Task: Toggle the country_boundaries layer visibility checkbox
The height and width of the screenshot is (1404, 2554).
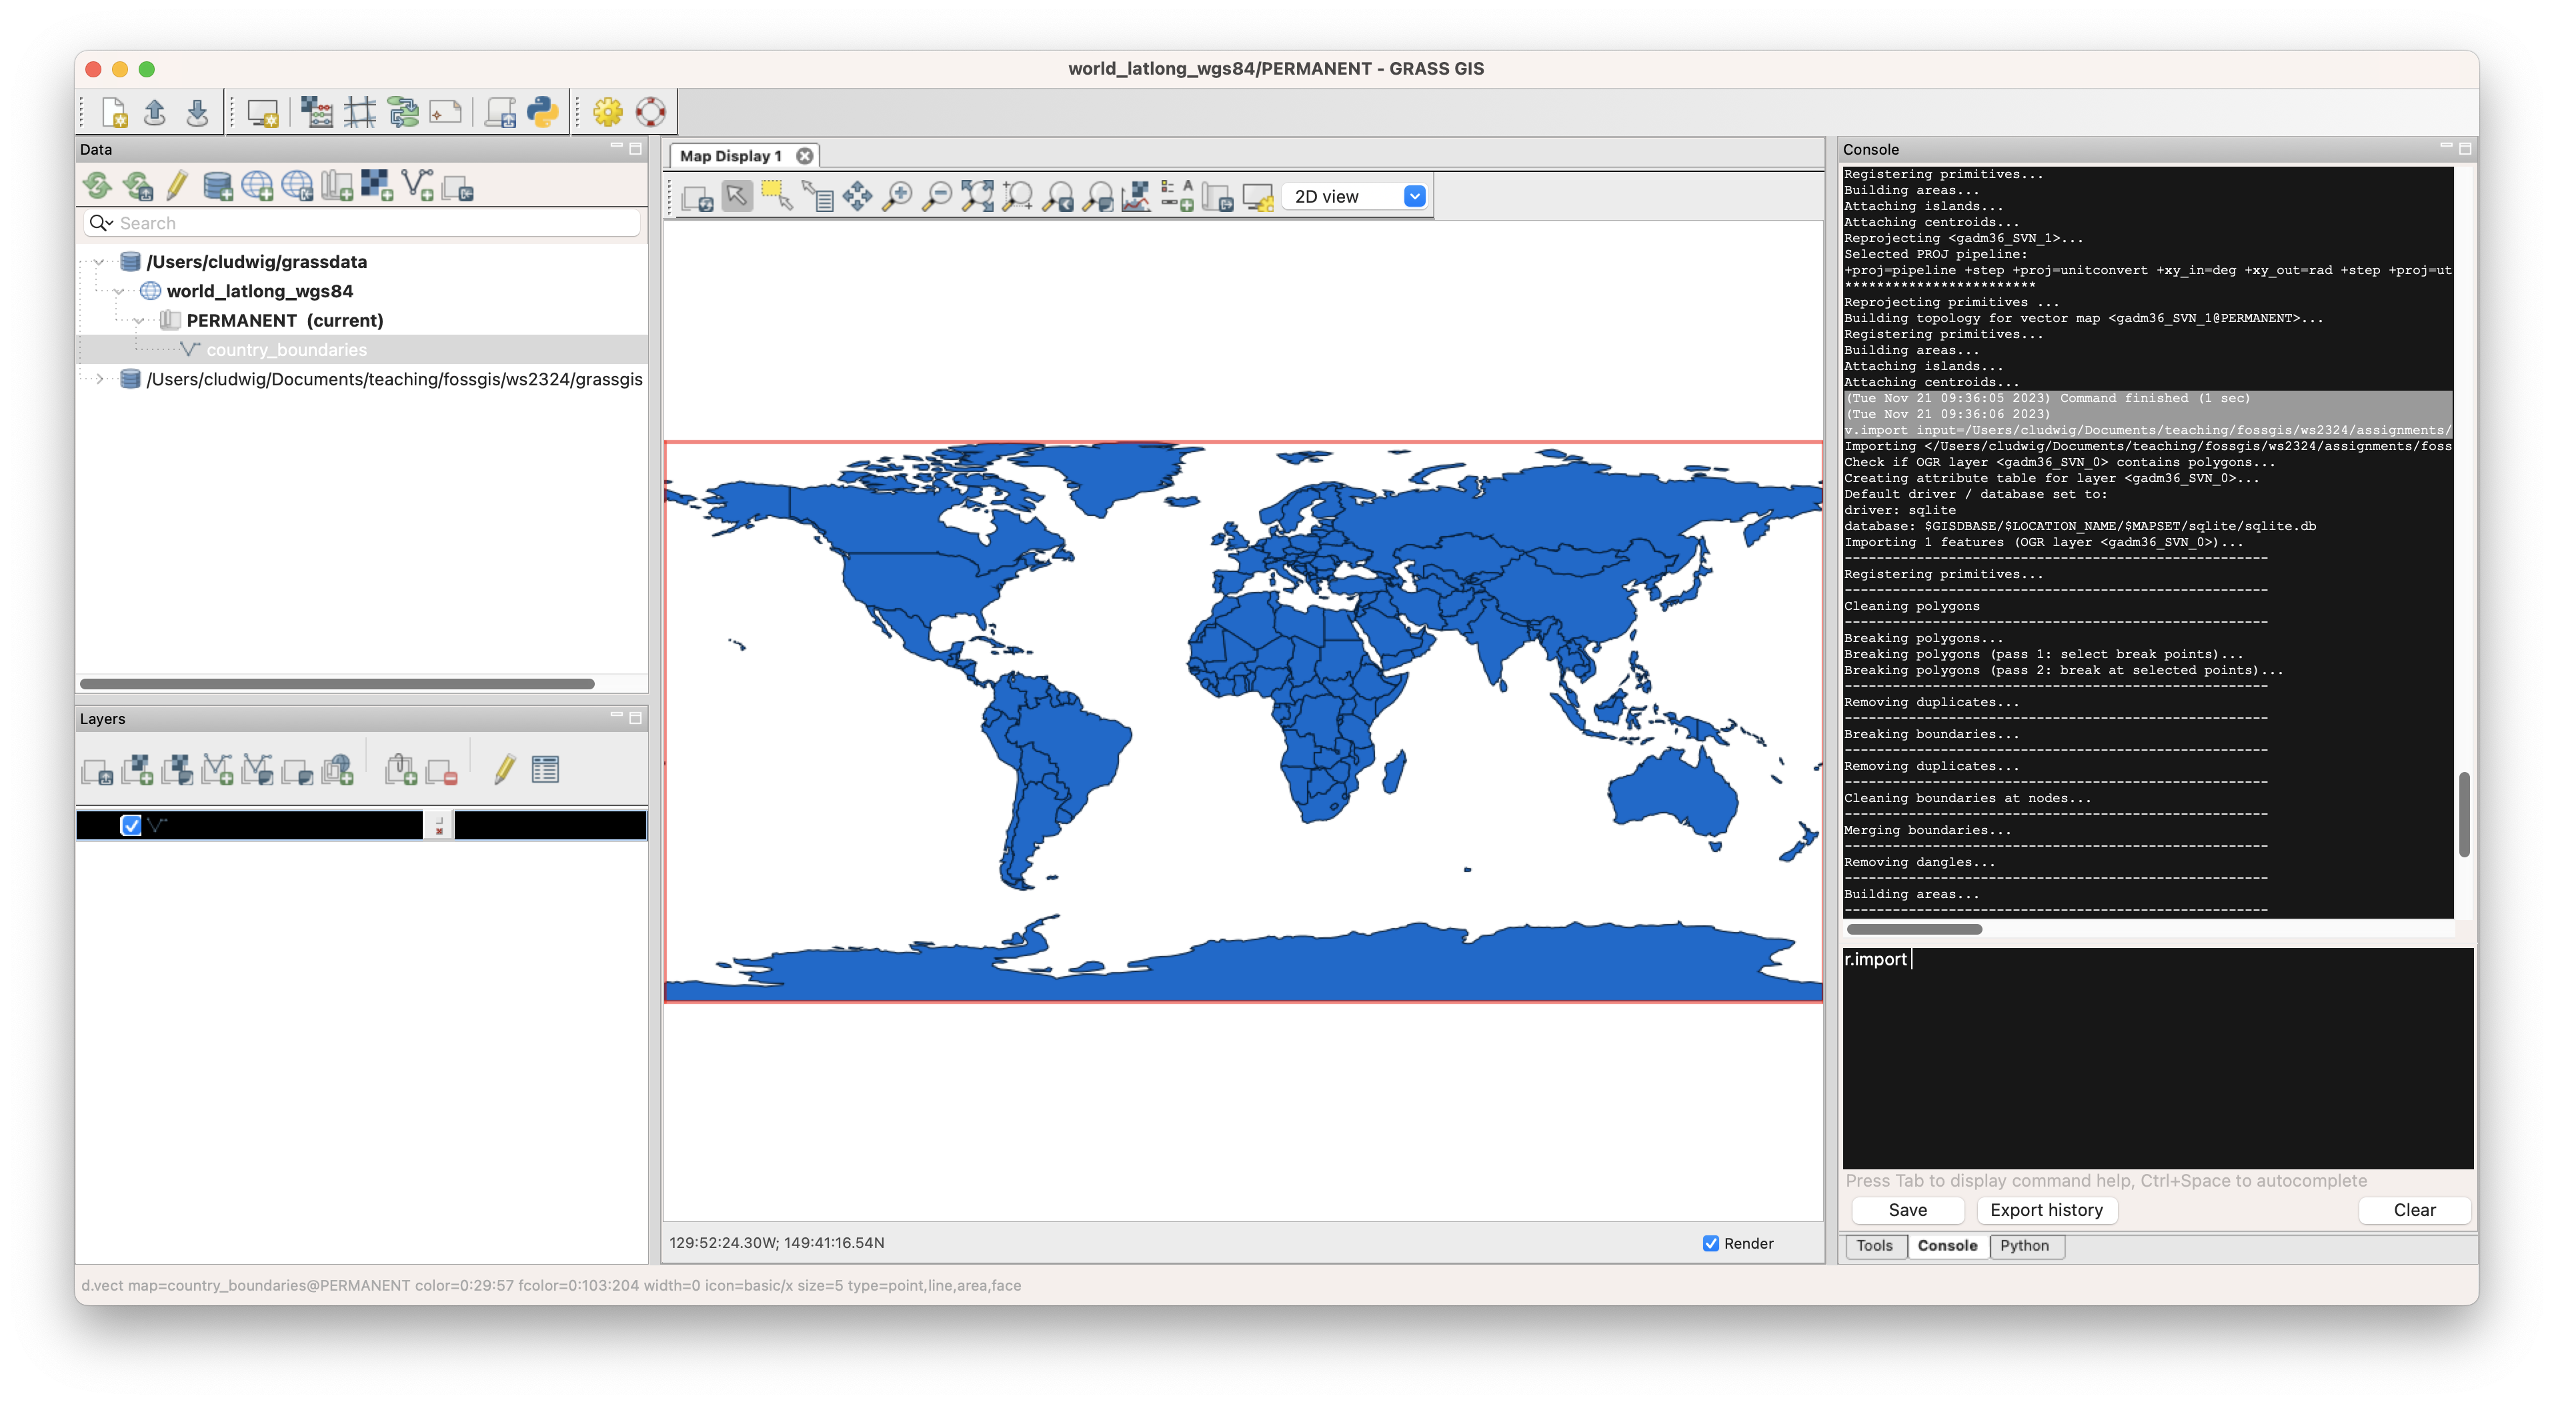Action: pyautogui.click(x=131, y=825)
